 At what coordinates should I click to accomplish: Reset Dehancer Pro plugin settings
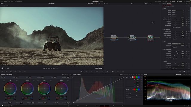[189, 6]
